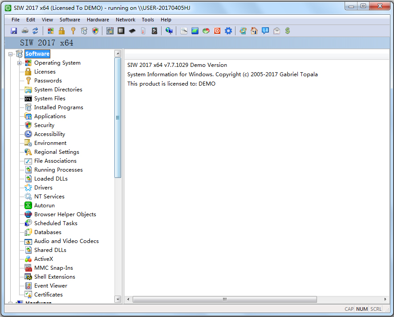The height and width of the screenshot is (317, 394).
Task: Open the Help menu
Action: coord(166,20)
